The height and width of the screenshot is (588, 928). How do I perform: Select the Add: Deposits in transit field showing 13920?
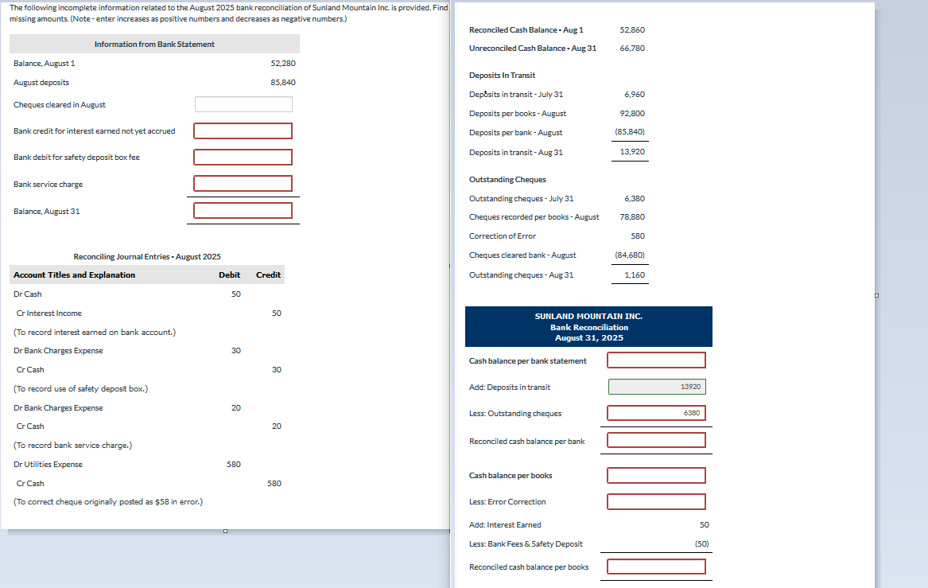click(657, 387)
